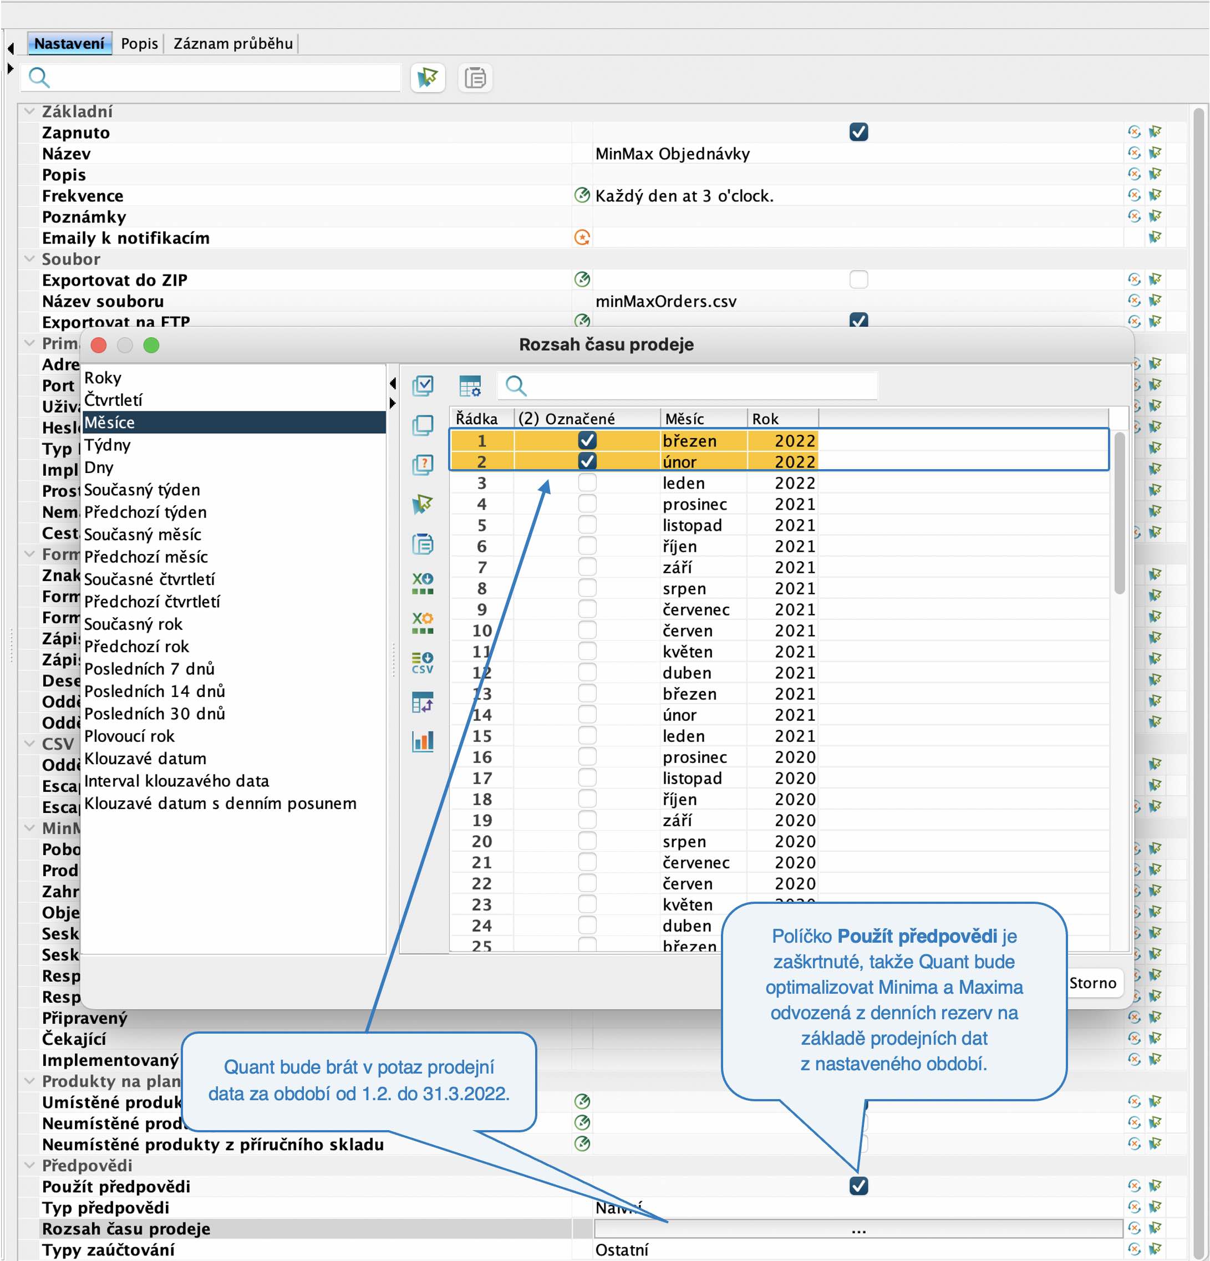Sort by the Rok column header

click(783, 419)
